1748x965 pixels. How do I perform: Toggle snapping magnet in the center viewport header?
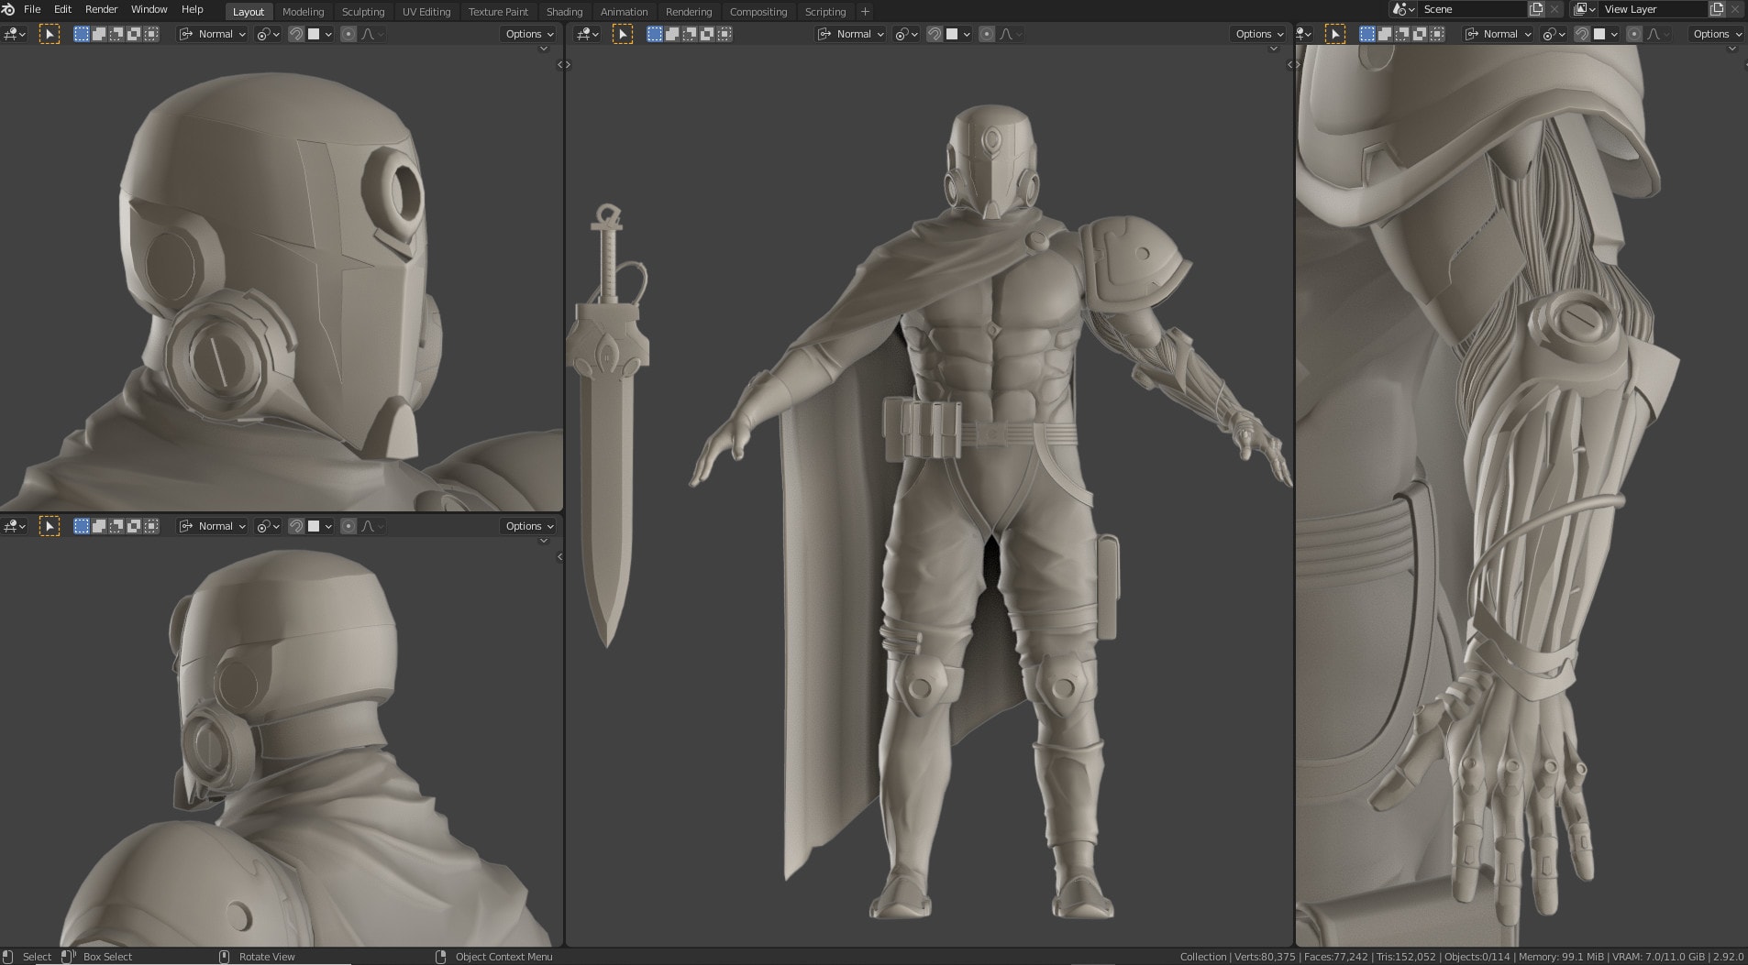coord(935,35)
